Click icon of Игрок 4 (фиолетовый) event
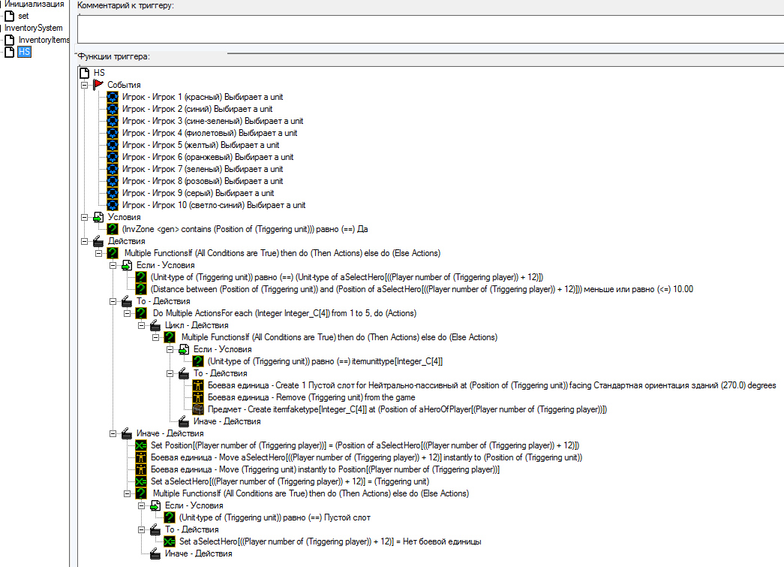This screenshot has width=784, height=567. [x=113, y=133]
